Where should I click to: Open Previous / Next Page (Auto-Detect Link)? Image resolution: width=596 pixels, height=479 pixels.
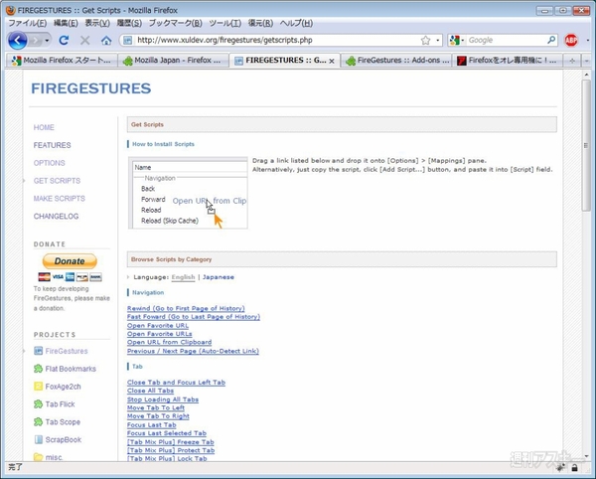point(193,351)
